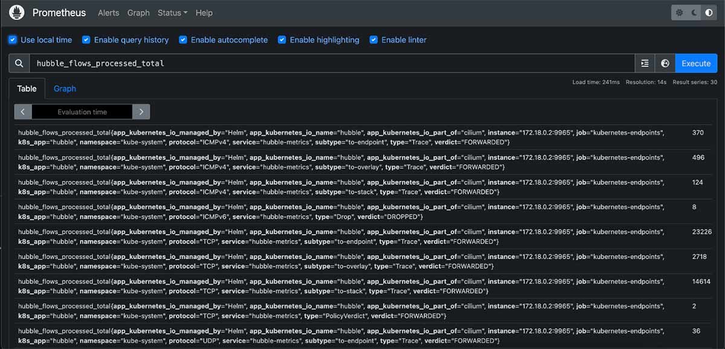
Task: Click the Evaluation time input field
Action: [x=82, y=112]
